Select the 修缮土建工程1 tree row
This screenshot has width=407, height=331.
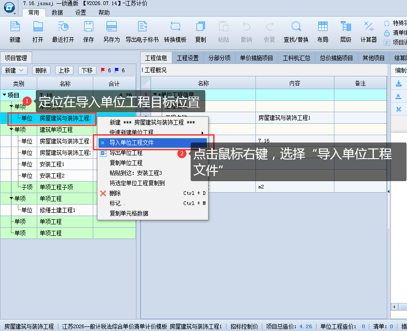[x=68, y=210]
